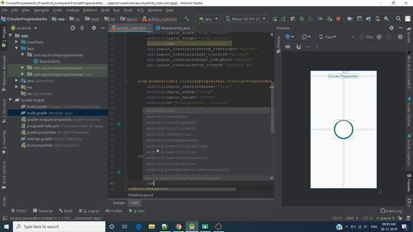Hide the Preview panel with minus icon

pyautogui.click(x=401, y=28)
